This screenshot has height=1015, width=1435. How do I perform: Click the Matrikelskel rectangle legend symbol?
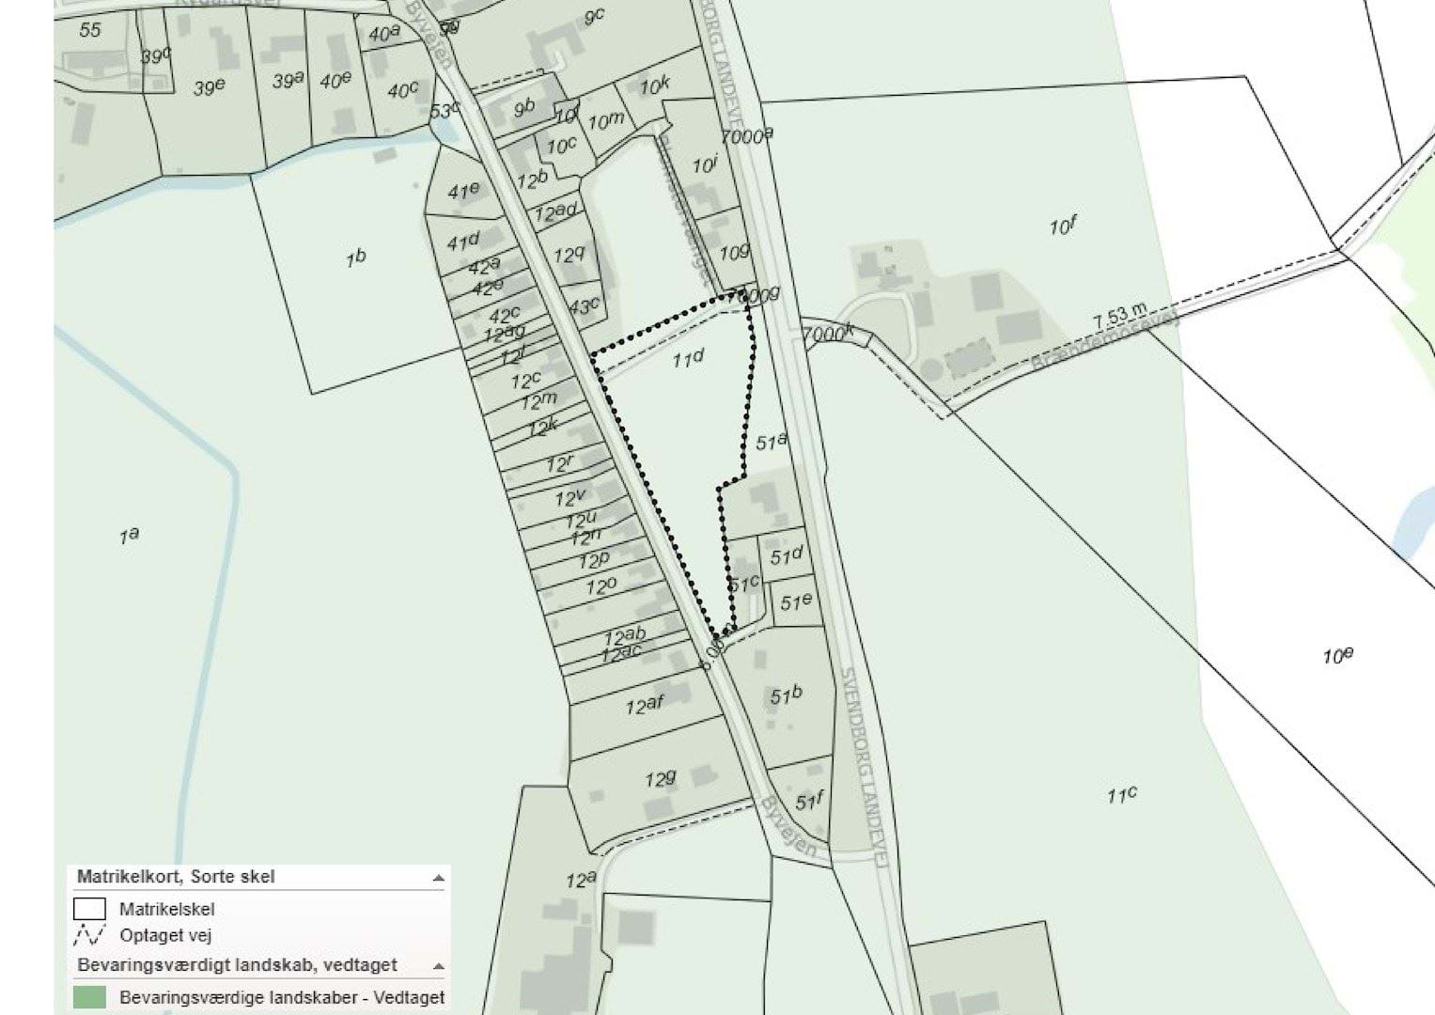coord(89,909)
